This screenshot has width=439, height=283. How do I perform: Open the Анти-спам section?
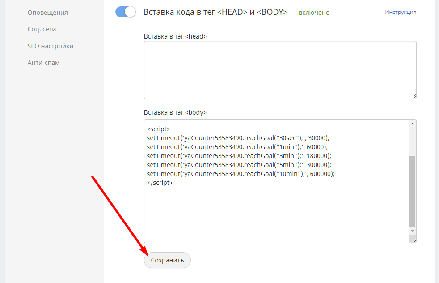tap(43, 63)
